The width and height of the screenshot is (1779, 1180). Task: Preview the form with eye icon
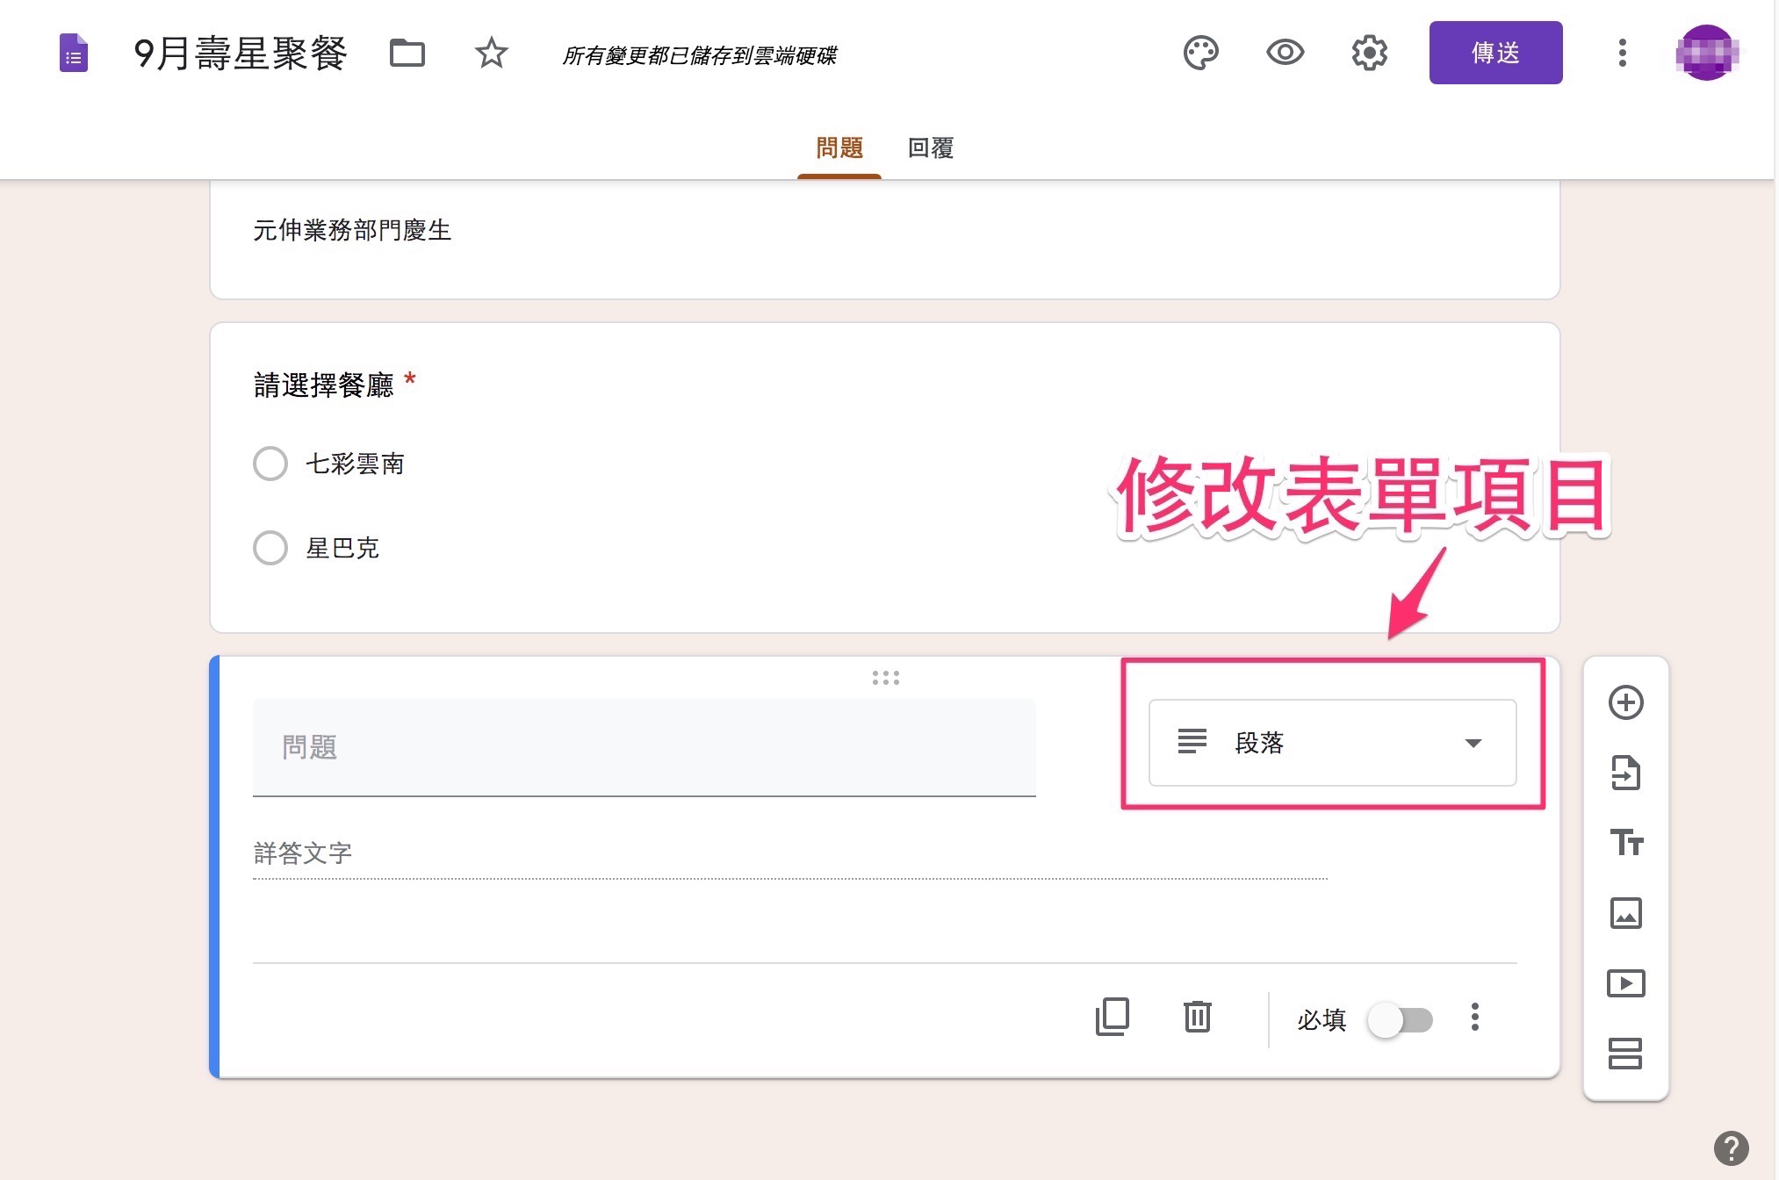coord(1285,54)
